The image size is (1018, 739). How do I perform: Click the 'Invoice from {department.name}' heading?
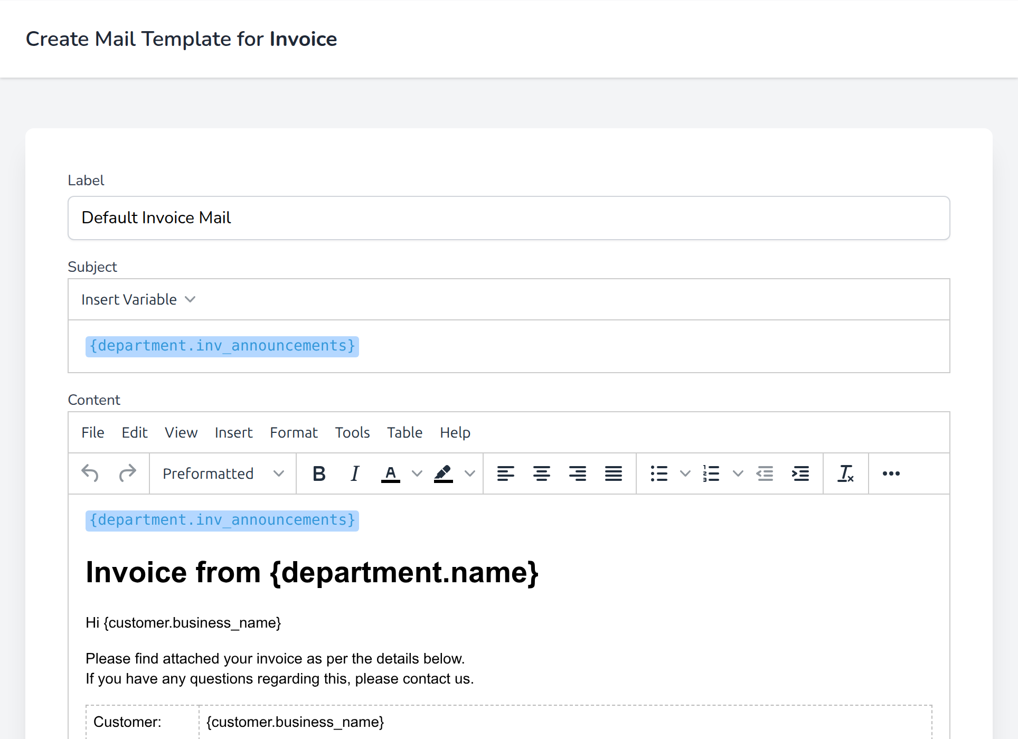coord(312,572)
